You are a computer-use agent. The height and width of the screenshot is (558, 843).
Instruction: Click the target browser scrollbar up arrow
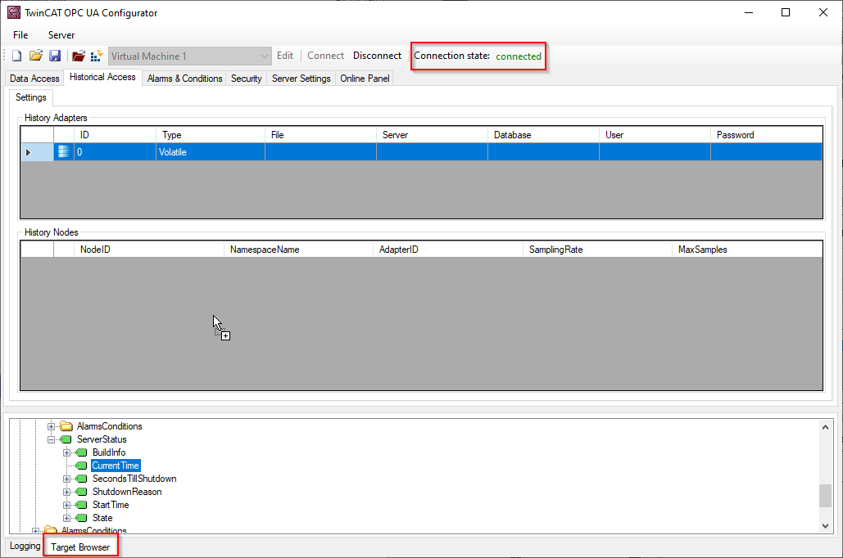point(825,427)
